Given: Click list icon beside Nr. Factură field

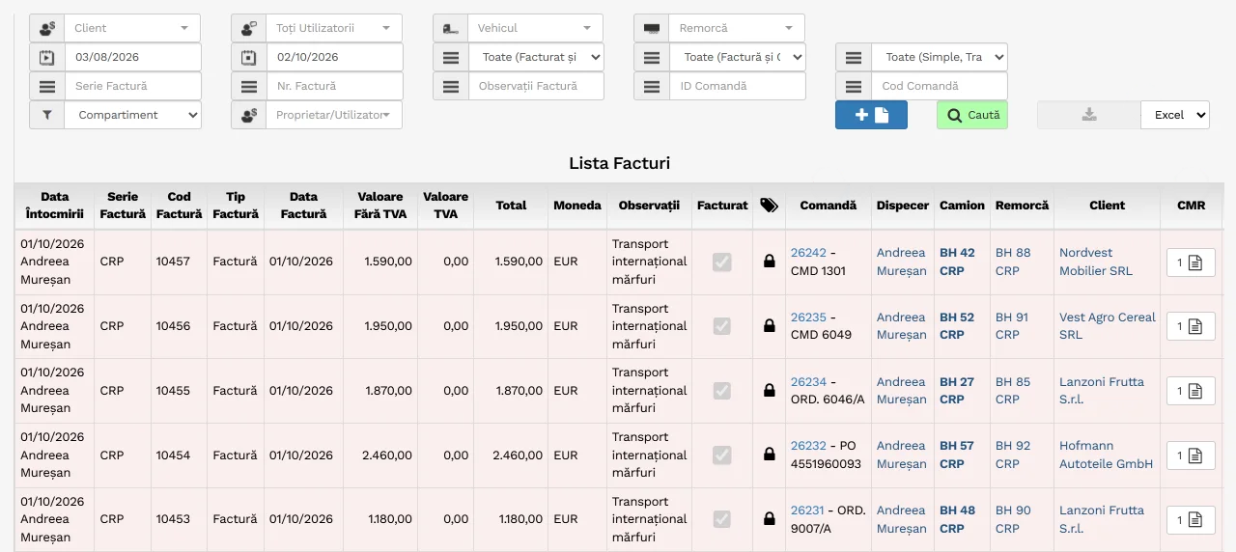Looking at the screenshot, I should coord(249,86).
